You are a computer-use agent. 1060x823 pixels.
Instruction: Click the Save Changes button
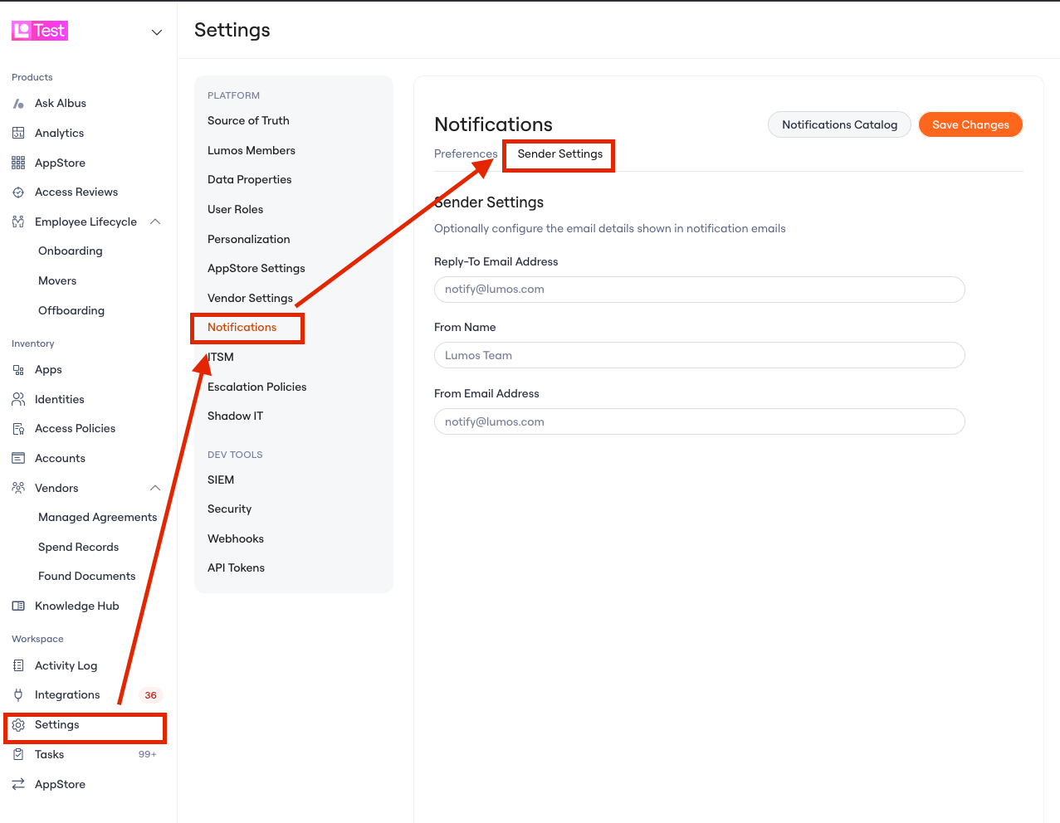(x=970, y=124)
